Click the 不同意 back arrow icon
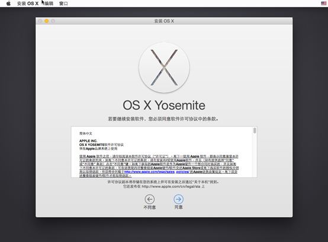The height and width of the screenshot is (242, 328). 150,199
